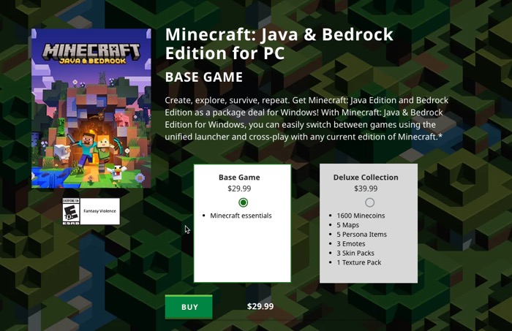512x331 pixels.
Task: Click the BASE GAME heading
Action: point(204,77)
